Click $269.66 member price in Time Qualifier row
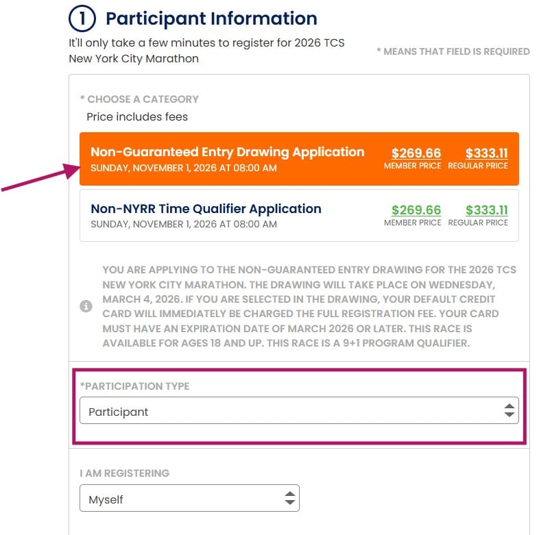The width and height of the screenshot is (539, 535). coord(416,210)
